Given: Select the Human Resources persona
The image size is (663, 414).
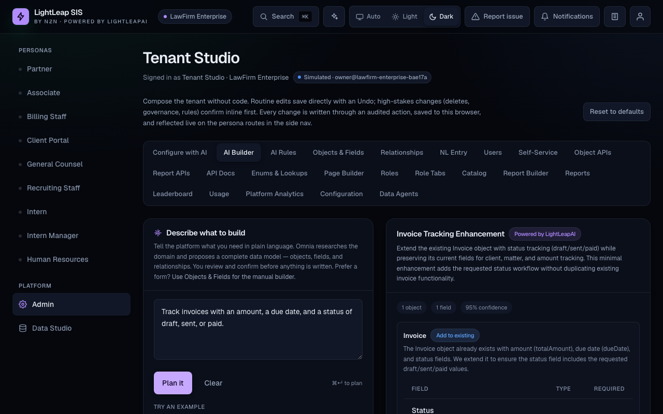Looking at the screenshot, I should (71, 259).
